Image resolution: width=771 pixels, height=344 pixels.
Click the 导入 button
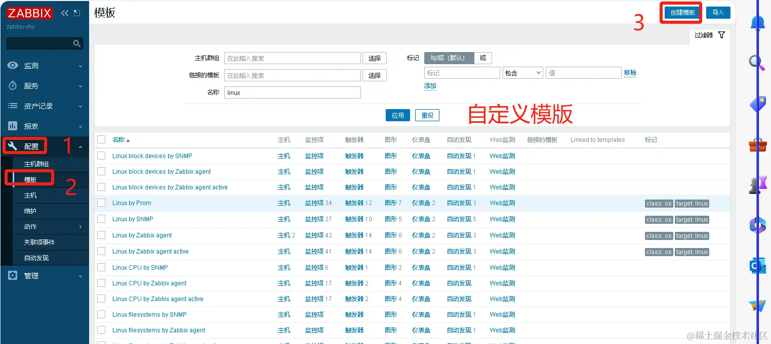(718, 13)
